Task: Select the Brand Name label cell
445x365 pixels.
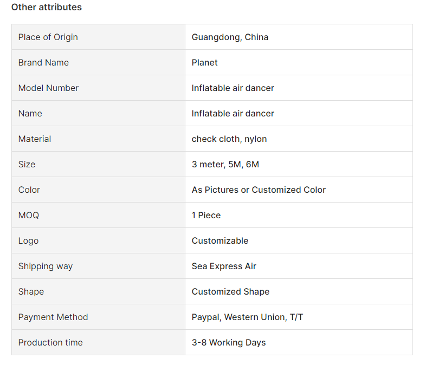Action: tap(43, 63)
